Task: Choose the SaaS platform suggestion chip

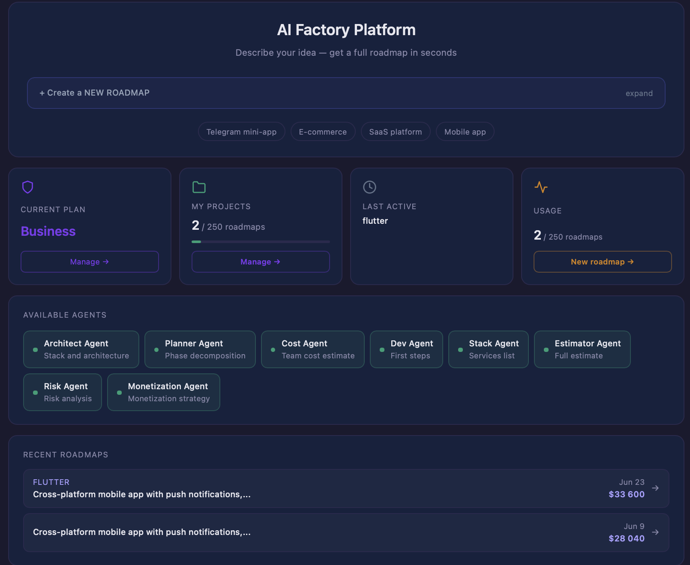Action: coord(396,132)
